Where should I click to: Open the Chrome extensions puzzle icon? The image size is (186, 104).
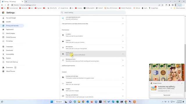tap(169, 5)
